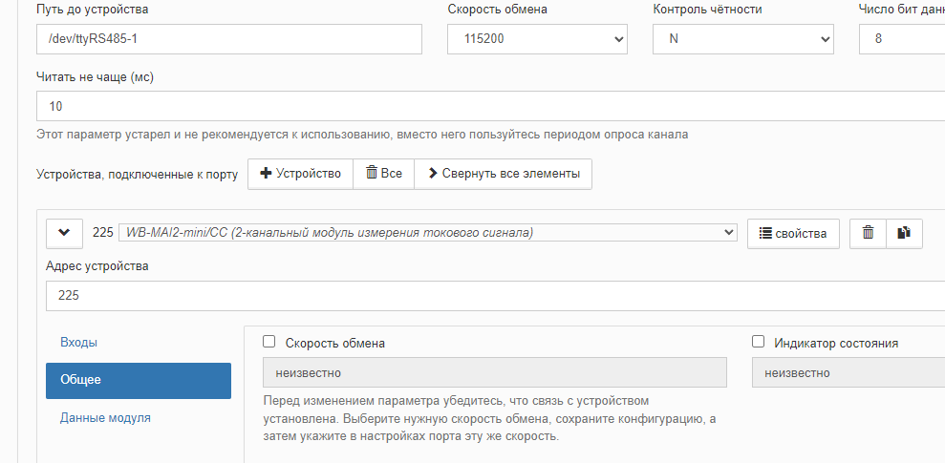The image size is (945, 463).
Task: Click the trash icon to delete device 225
Action: 868,233
